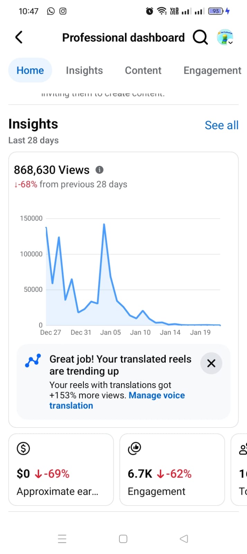Open the Approximate earnings card
The width and height of the screenshot is (247, 554).
pos(61,469)
